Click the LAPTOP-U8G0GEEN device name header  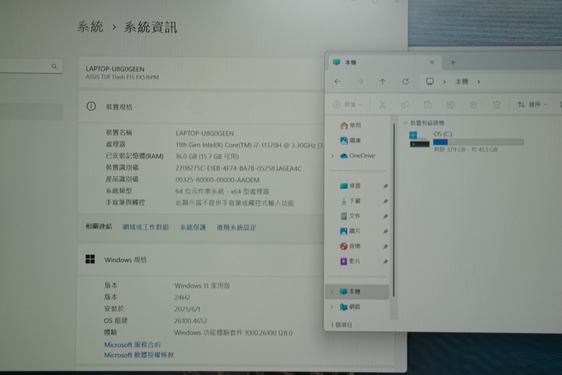tap(115, 69)
